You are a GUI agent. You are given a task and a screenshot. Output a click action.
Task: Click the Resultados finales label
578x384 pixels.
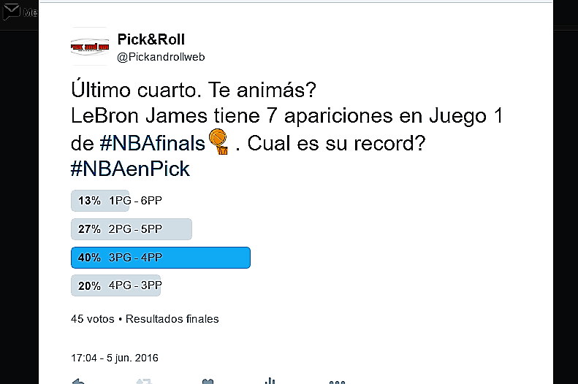coord(172,319)
